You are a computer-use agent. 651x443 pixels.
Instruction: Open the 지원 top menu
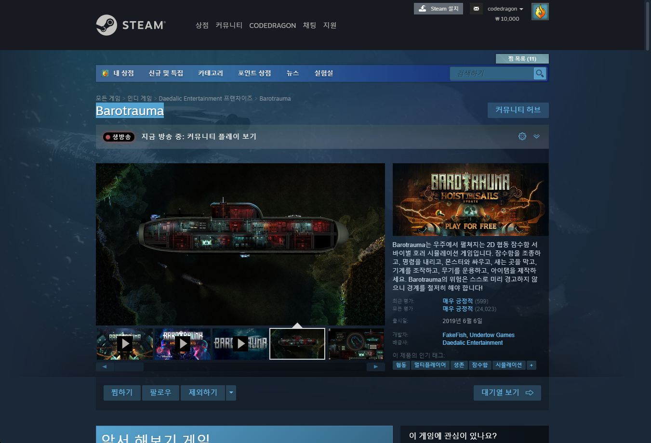click(x=330, y=26)
